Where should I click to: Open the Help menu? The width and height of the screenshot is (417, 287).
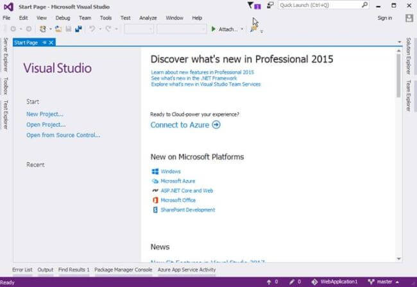tap(197, 18)
